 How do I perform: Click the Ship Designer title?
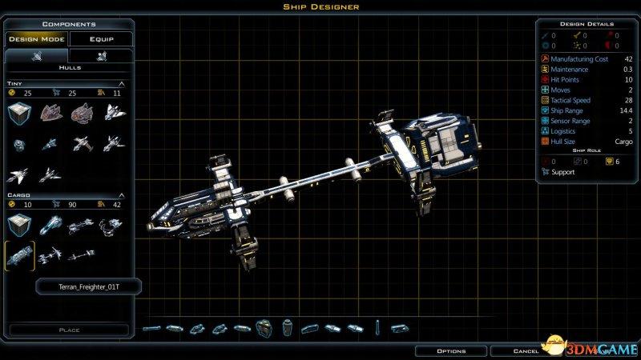click(x=321, y=6)
